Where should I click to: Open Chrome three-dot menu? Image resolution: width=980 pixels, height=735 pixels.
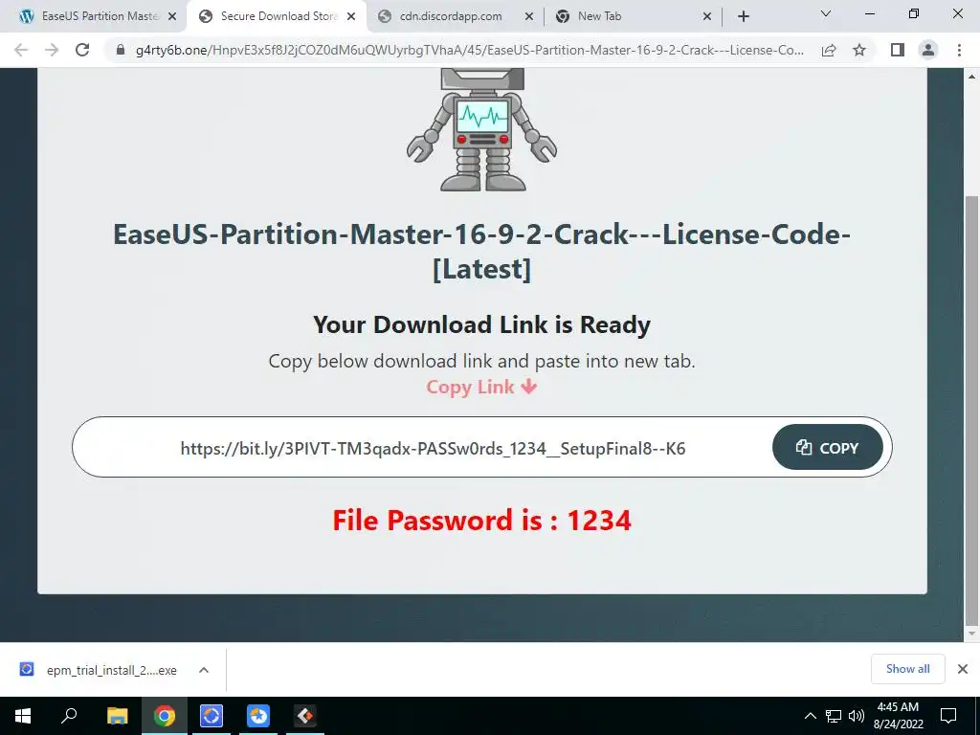pos(959,50)
